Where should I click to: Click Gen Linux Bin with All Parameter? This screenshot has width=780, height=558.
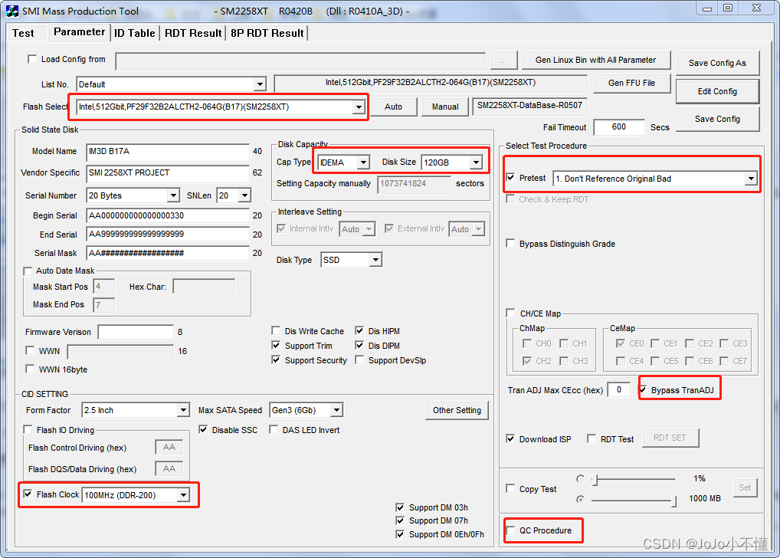(596, 61)
